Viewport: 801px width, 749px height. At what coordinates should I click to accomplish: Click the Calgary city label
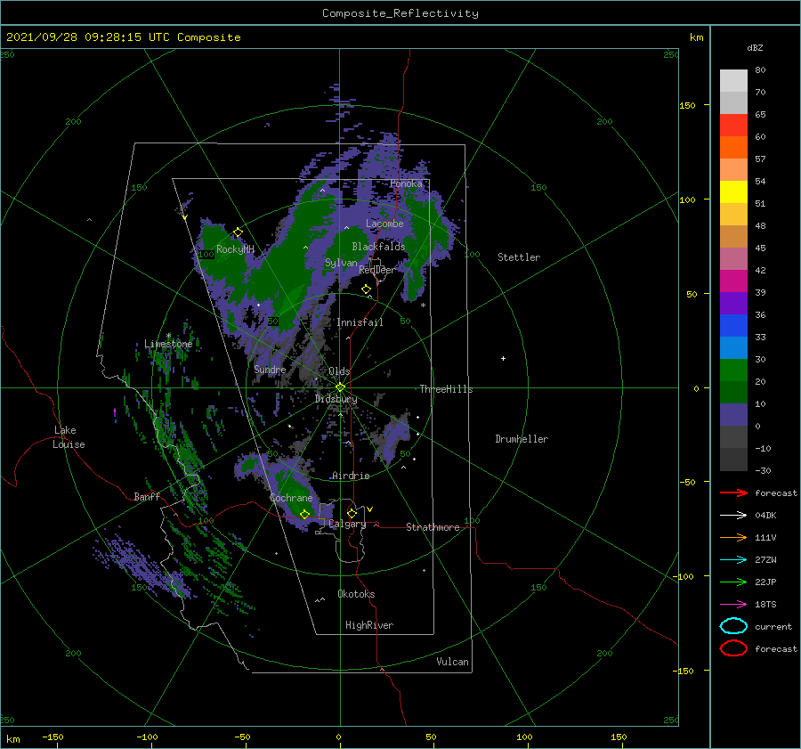pyautogui.click(x=347, y=524)
